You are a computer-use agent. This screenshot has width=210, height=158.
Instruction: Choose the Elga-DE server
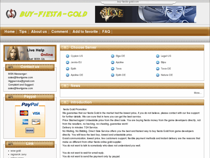(120, 56)
